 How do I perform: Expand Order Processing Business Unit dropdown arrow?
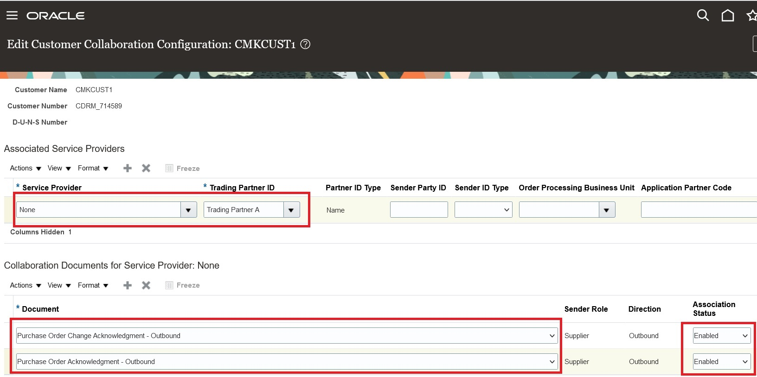click(x=607, y=210)
